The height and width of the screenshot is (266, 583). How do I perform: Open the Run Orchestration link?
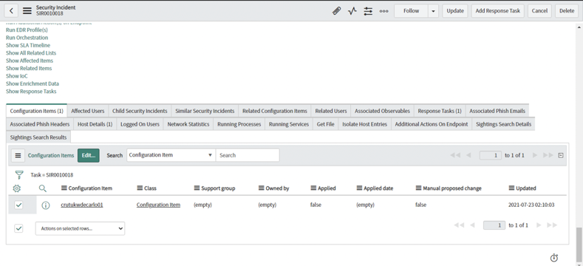(x=27, y=38)
